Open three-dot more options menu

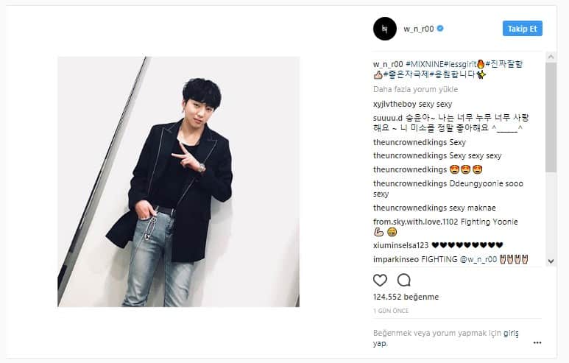tap(537, 342)
